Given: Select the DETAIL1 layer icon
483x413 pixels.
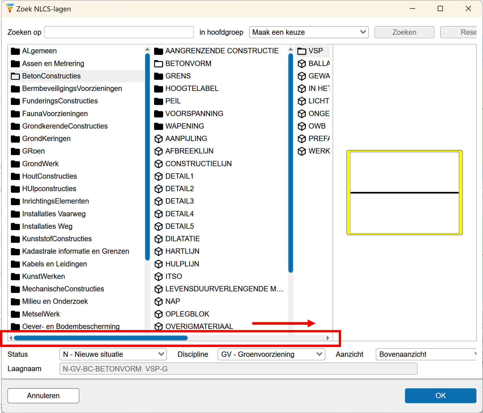Looking at the screenshot, I should tap(159, 176).
